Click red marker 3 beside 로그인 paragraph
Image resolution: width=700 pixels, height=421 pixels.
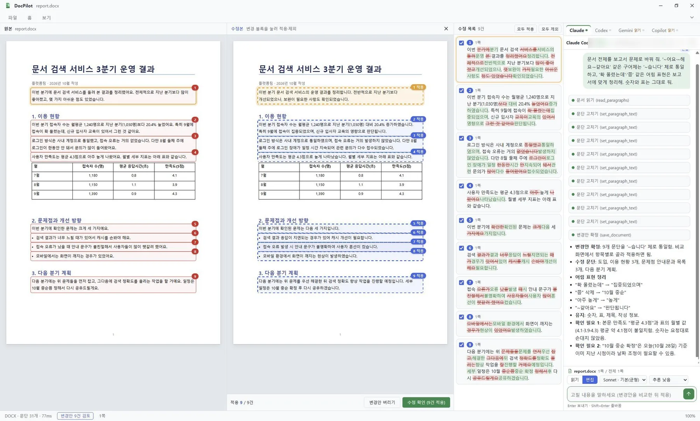(195, 136)
